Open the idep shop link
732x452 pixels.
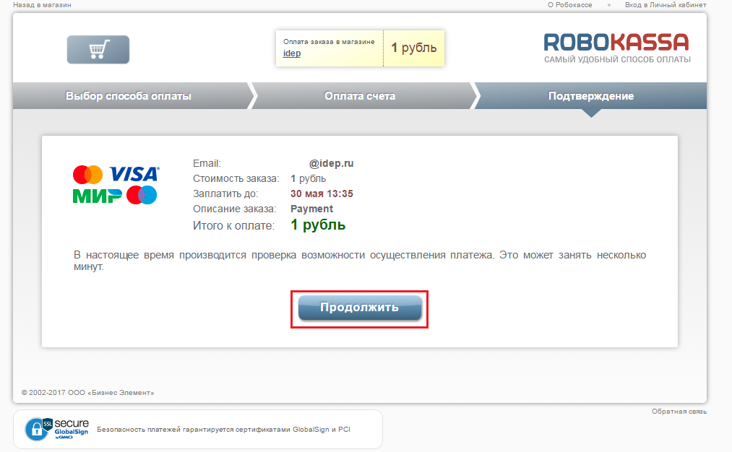click(292, 53)
